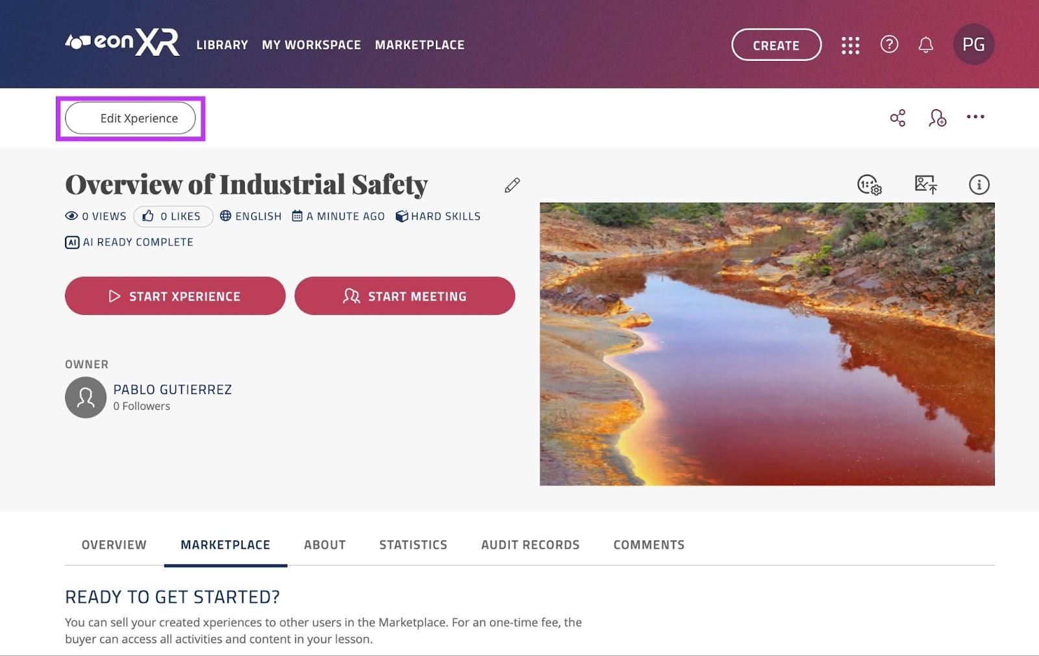This screenshot has width=1039, height=656.
Task: Click the Edit Xperience button
Action: pyautogui.click(x=131, y=118)
